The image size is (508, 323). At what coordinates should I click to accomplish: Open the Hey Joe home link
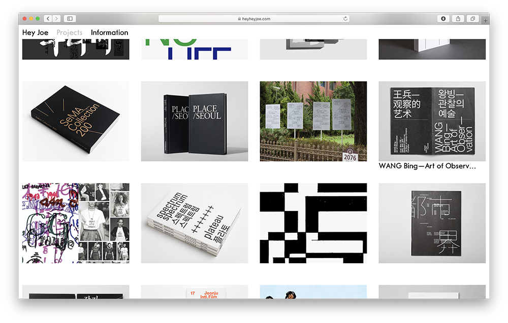coord(36,32)
